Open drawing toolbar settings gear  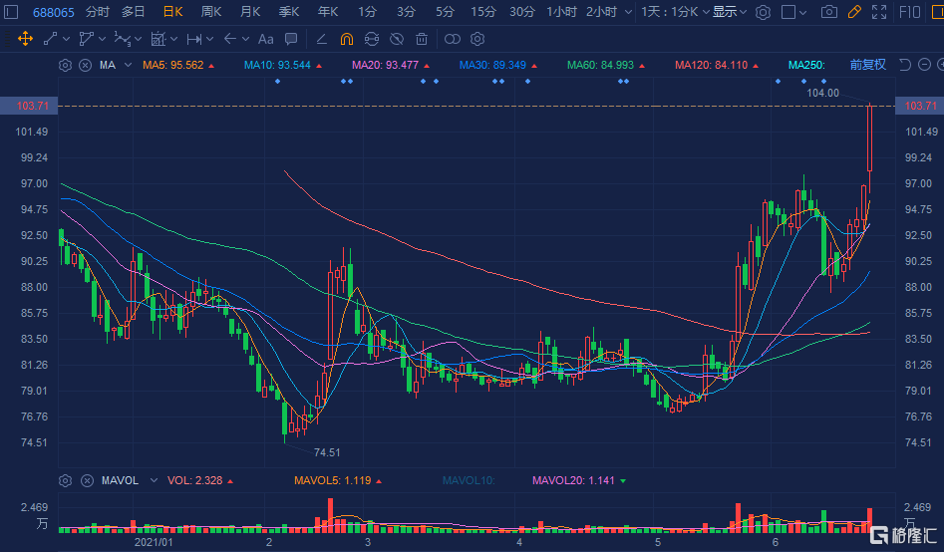[x=477, y=39]
